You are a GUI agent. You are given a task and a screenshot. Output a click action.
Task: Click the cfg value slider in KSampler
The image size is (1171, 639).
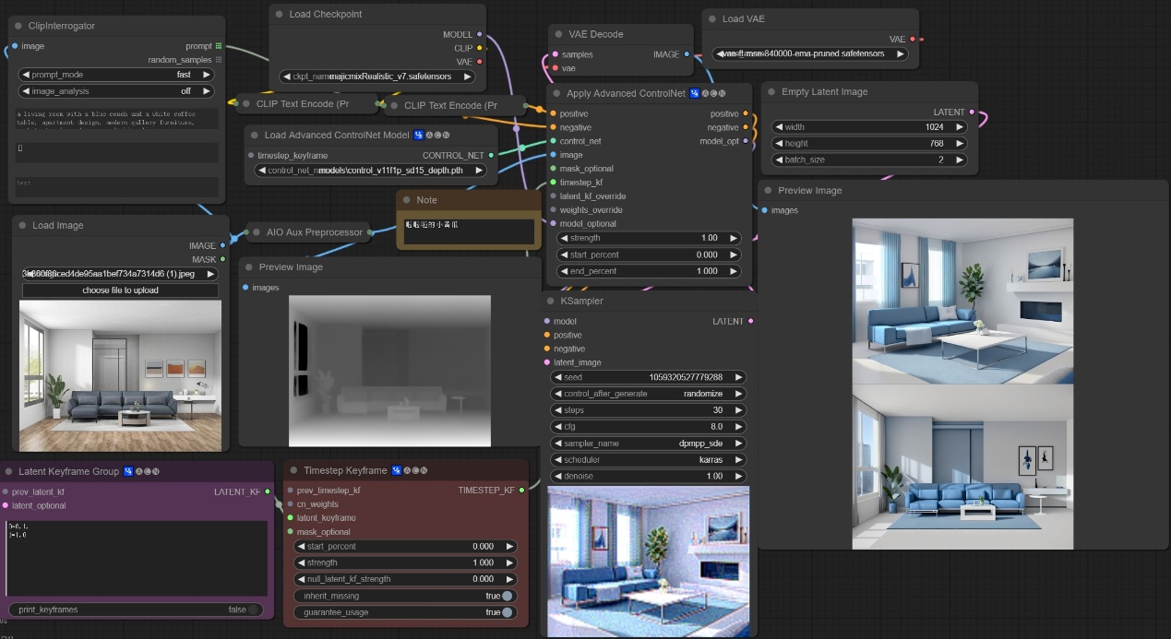tap(648, 427)
